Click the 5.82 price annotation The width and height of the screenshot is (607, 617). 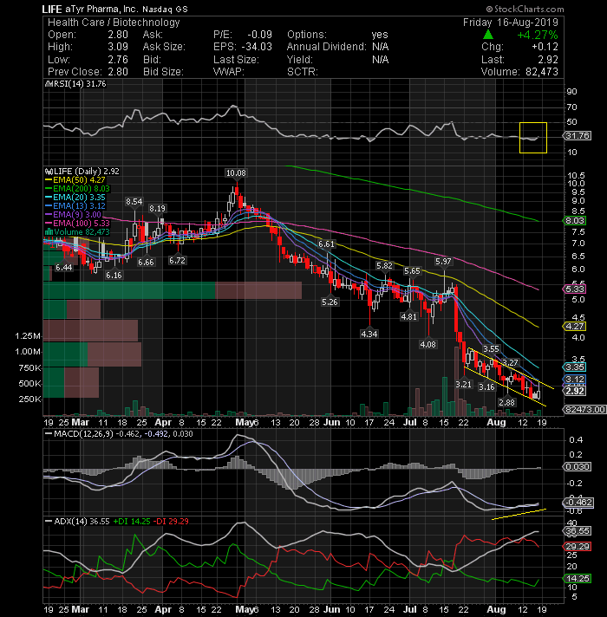coord(385,266)
